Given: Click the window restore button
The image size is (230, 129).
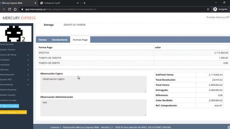Looking at the screenshot, I should pyautogui.click(x=224, y=3).
